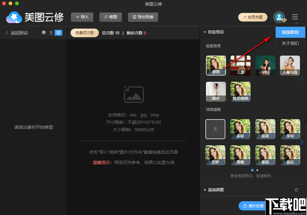Click the 美图云修 cloud logo icon
The height and width of the screenshot is (215, 307).
point(14,17)
